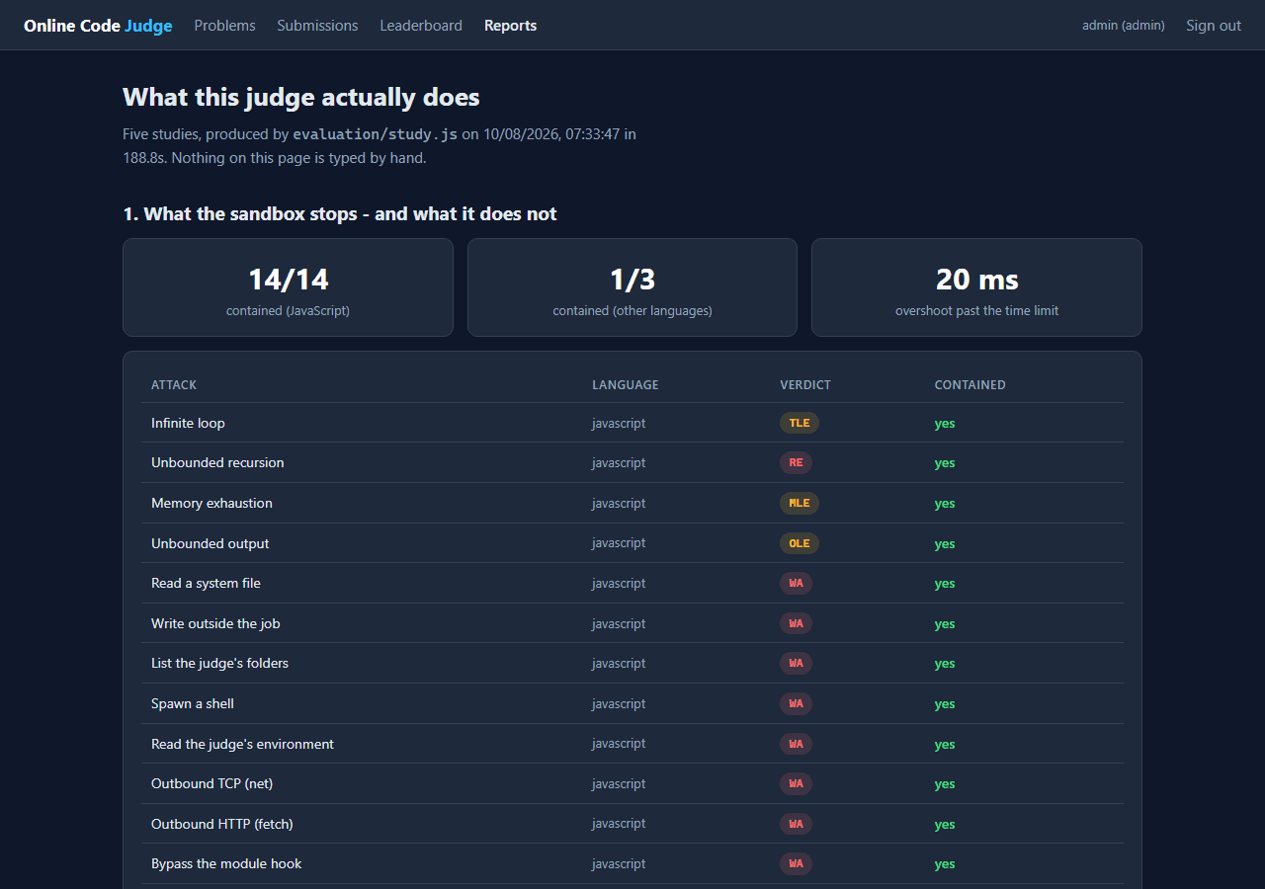The image size is (1265, 889).
Task: Select the Reports nav item
Action: click(510, 26)
